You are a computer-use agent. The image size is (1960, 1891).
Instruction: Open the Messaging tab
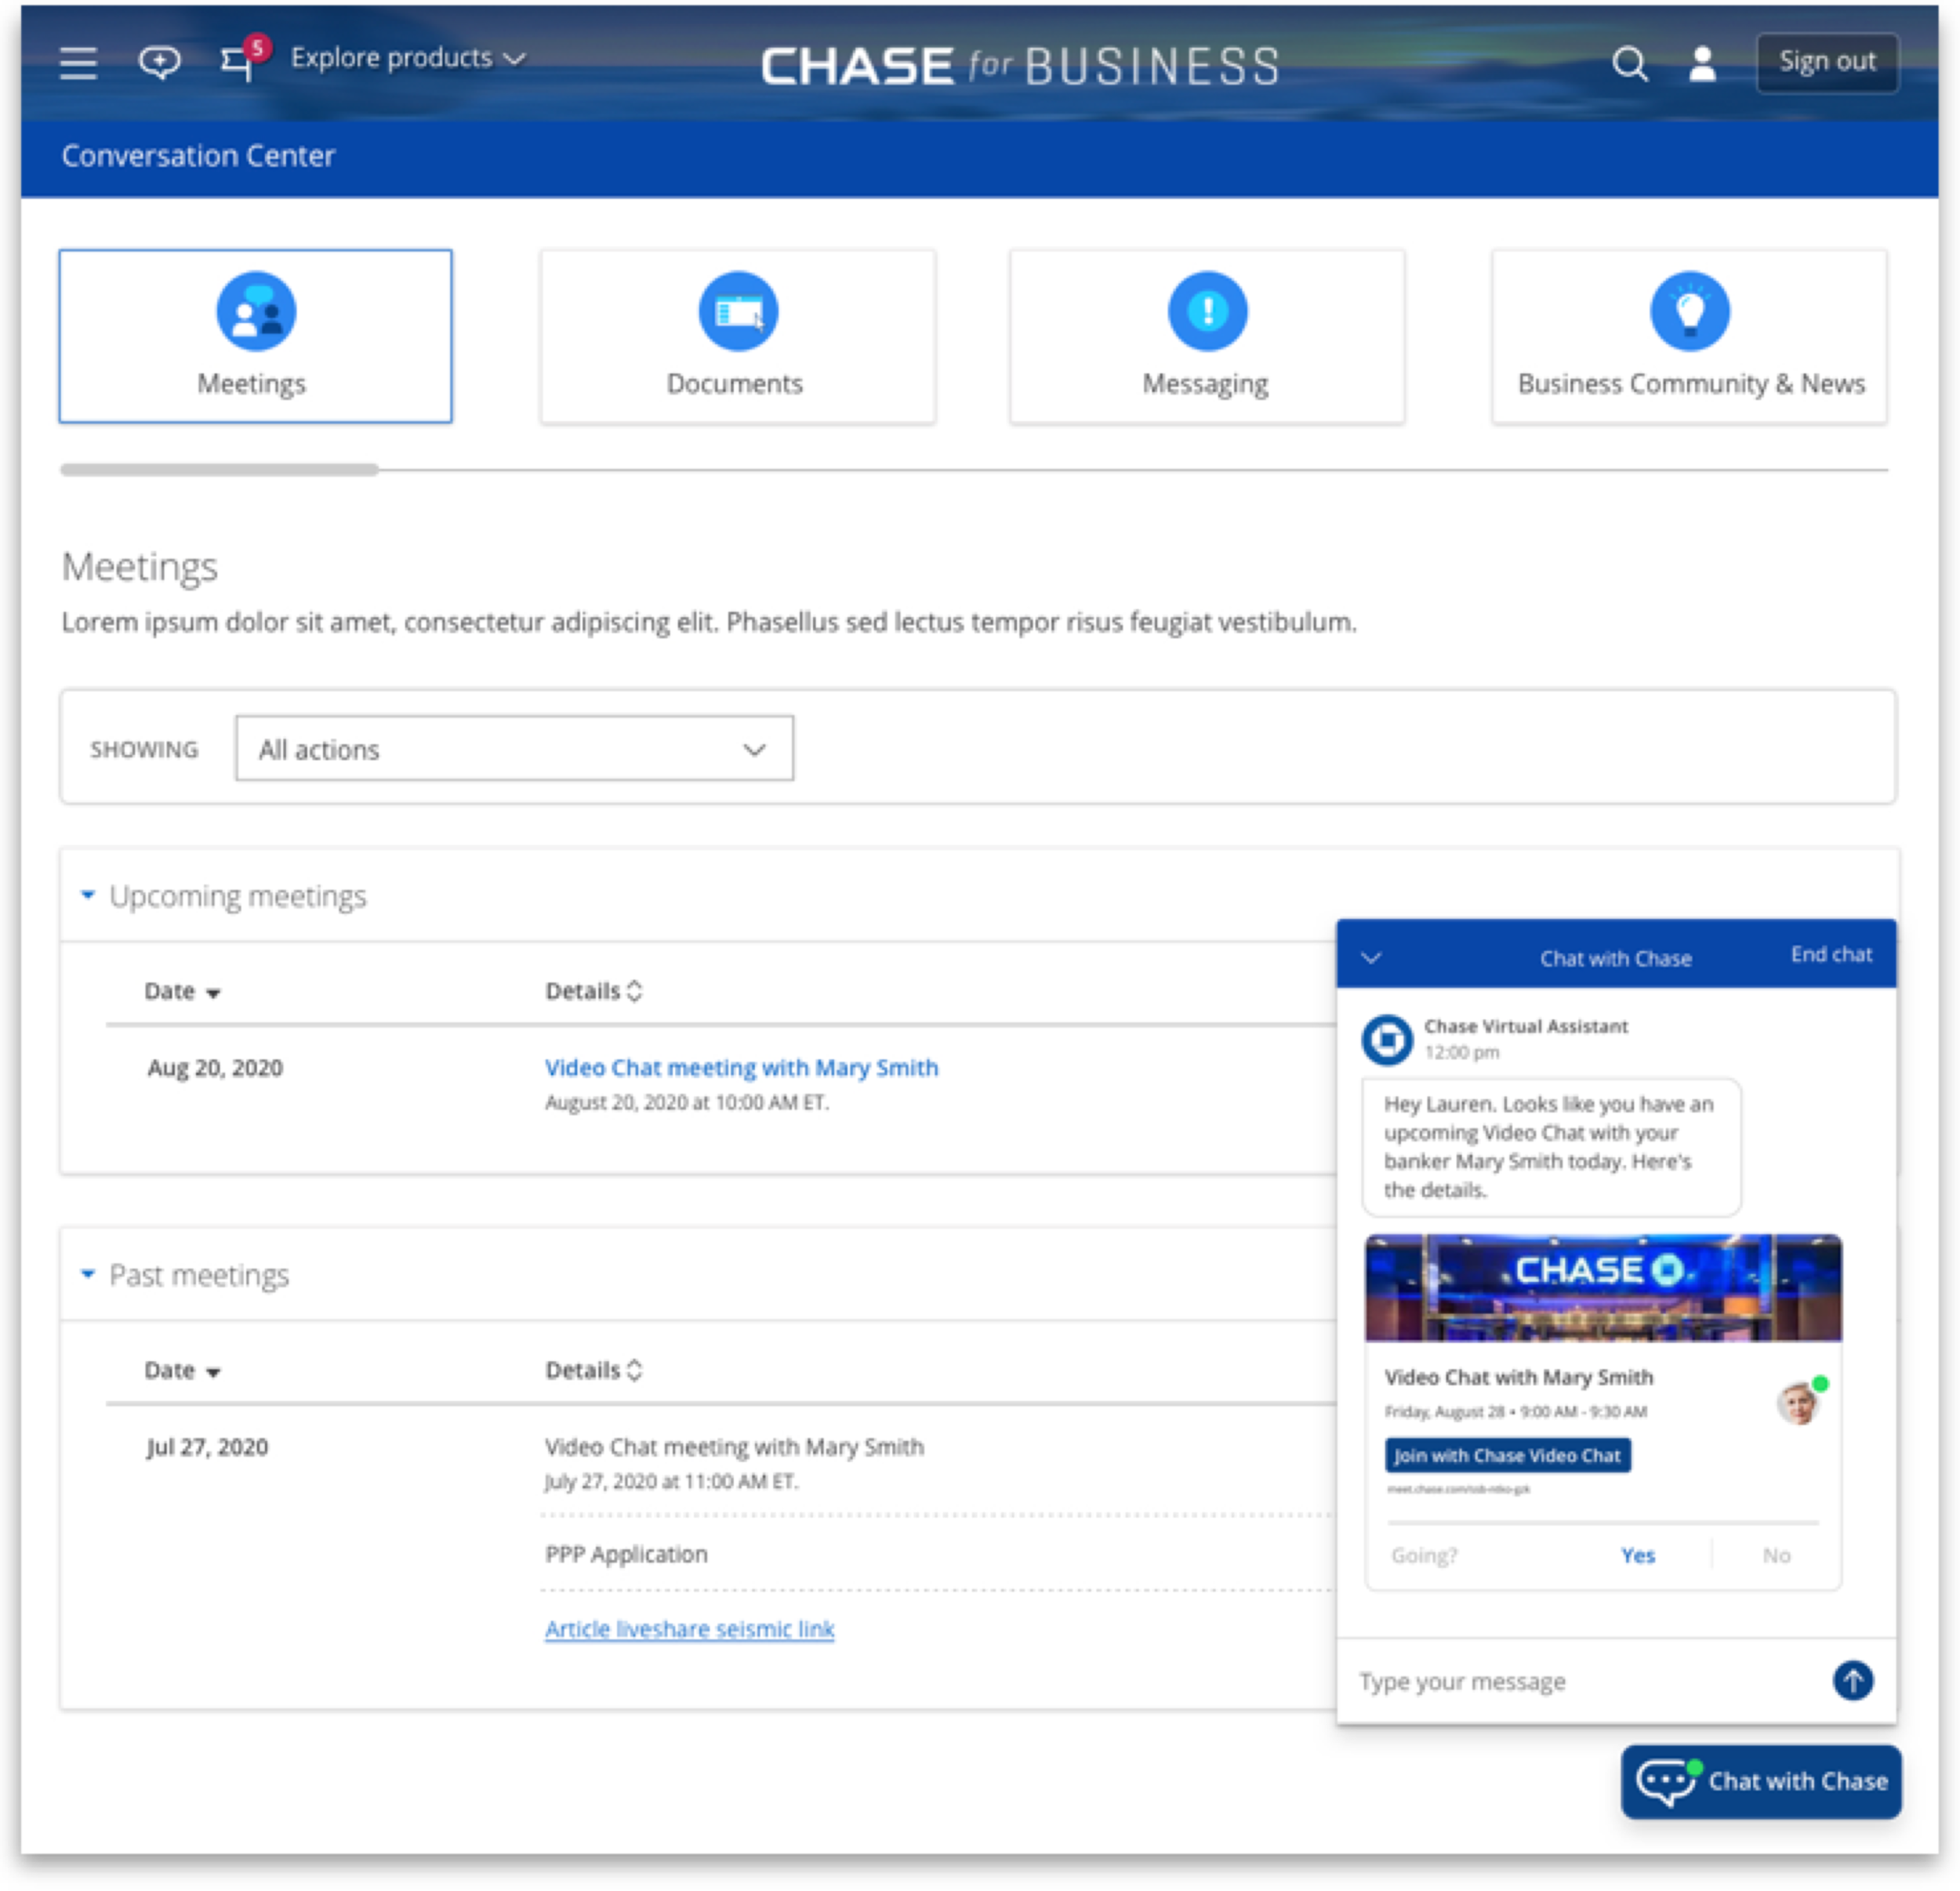(1206, 336)
